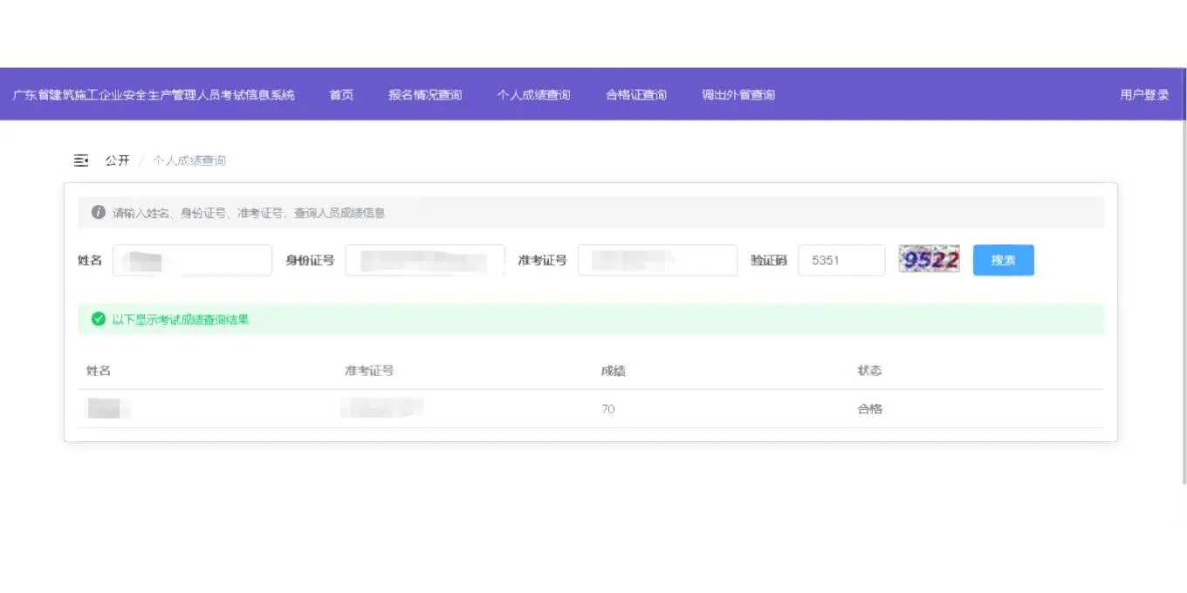This screenshot has height=593, width=1187.
Task: Focus the 准考证号 input field
Action: coord(657,260)
